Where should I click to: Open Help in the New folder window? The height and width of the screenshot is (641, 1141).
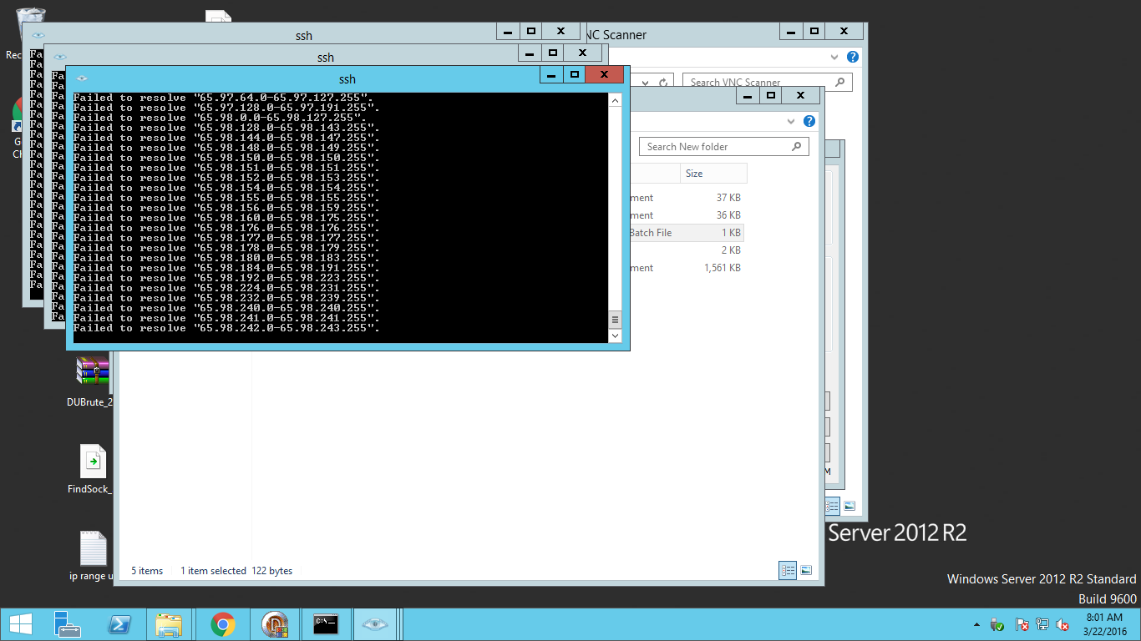pos(809,121)
